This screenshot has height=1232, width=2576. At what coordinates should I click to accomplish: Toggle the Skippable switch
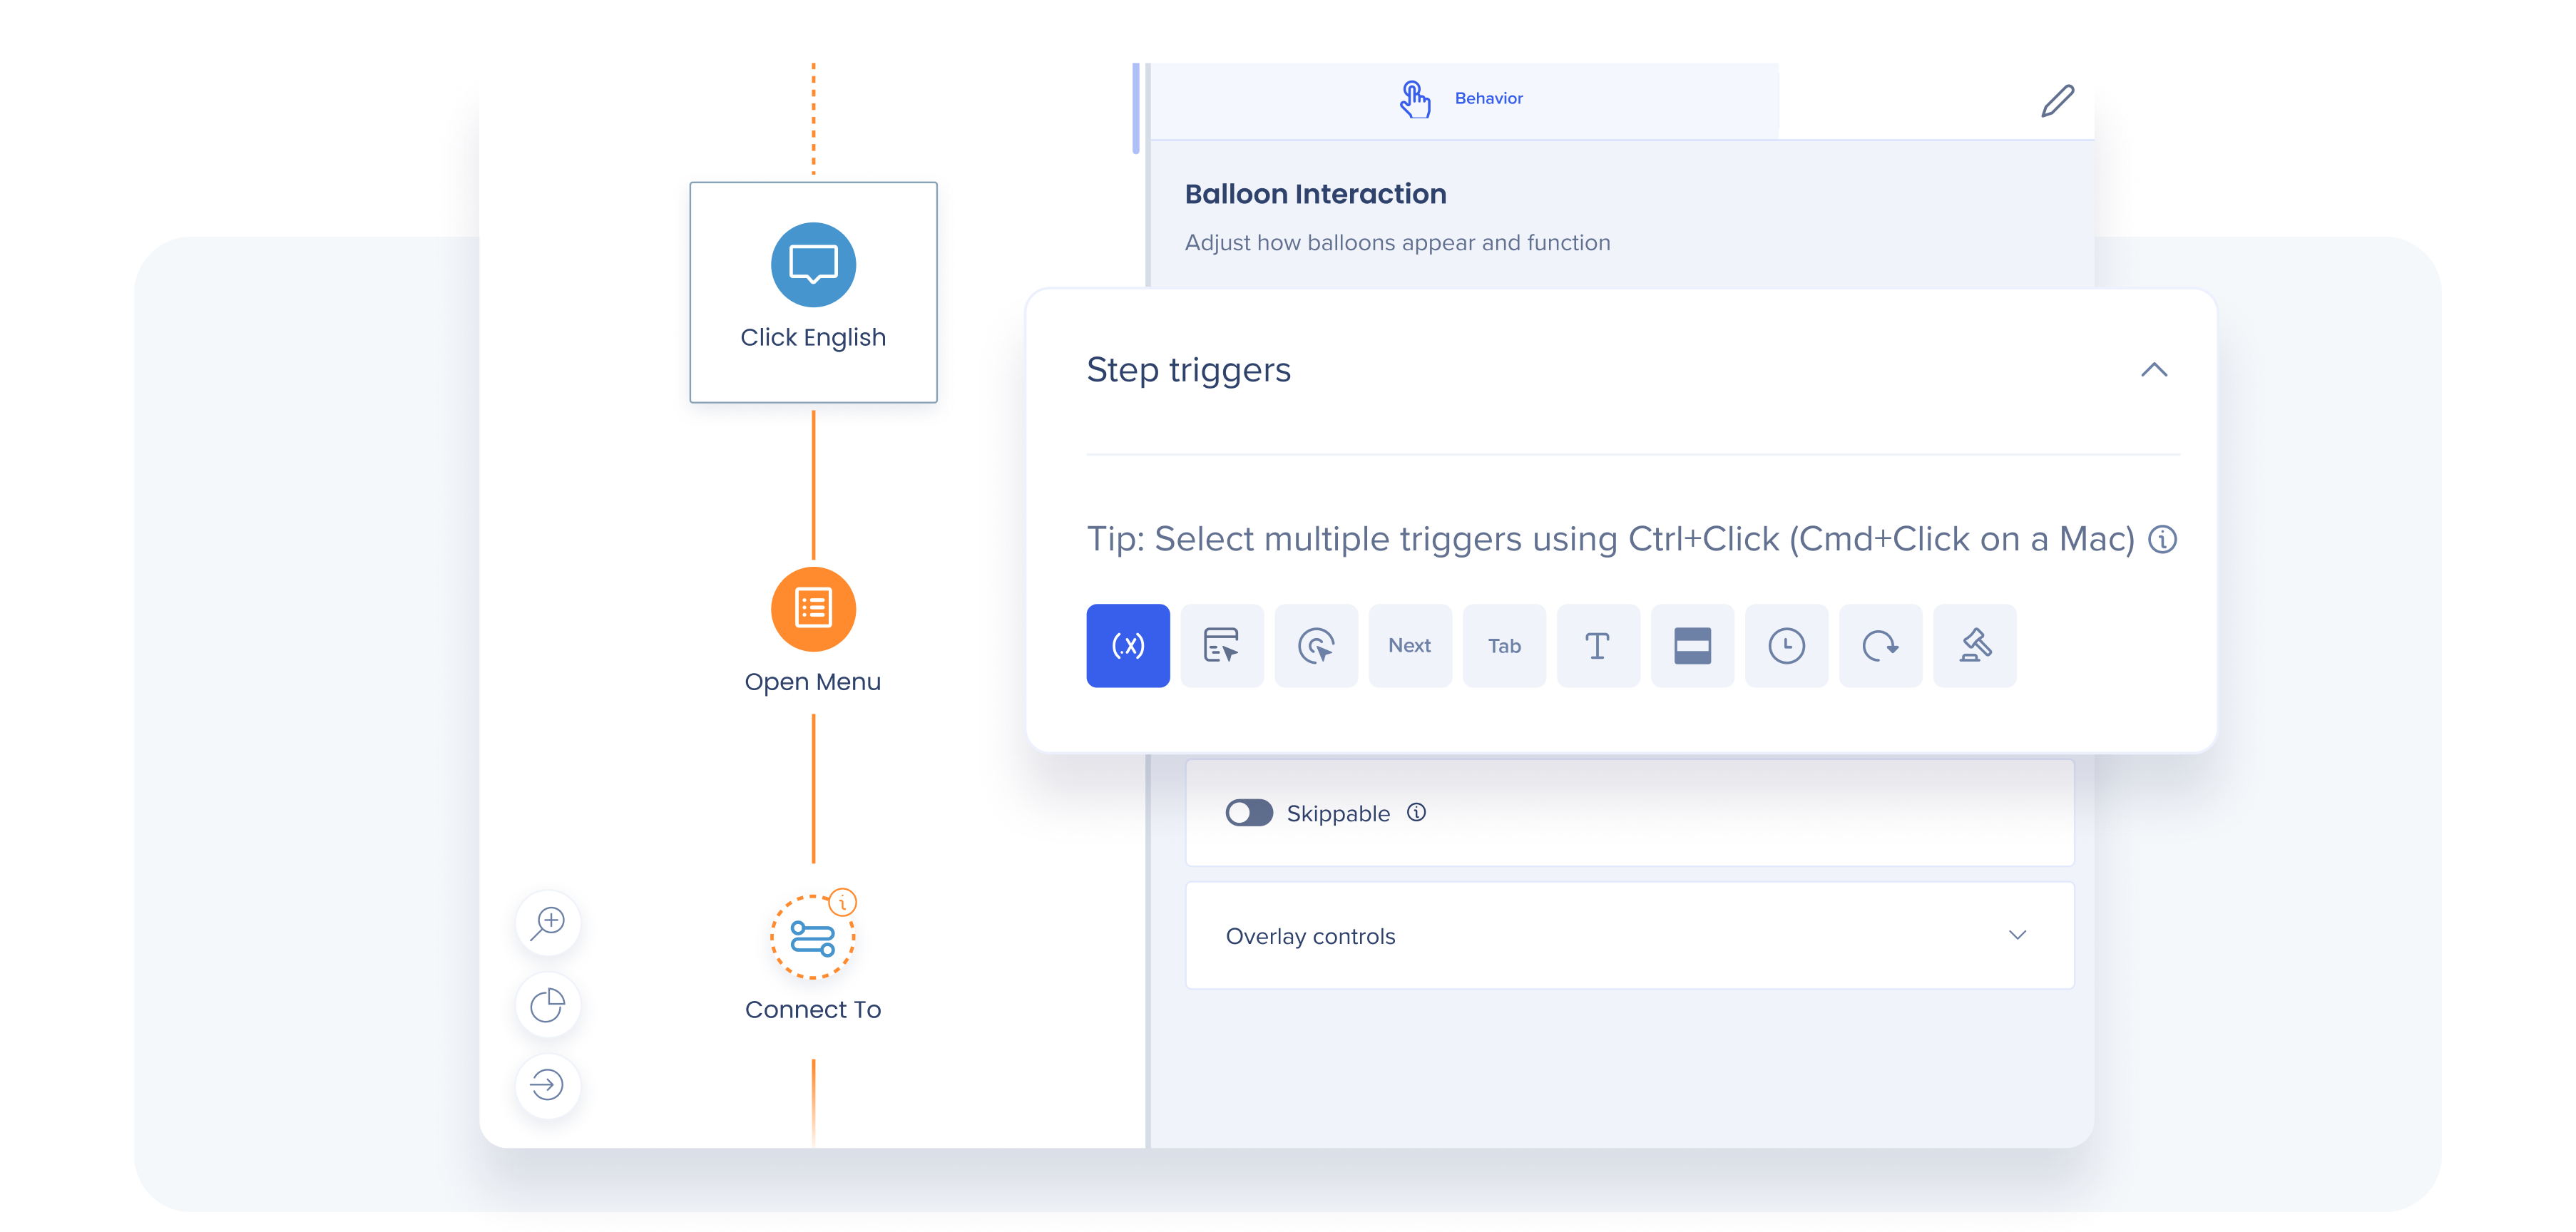click(1248, 813)
